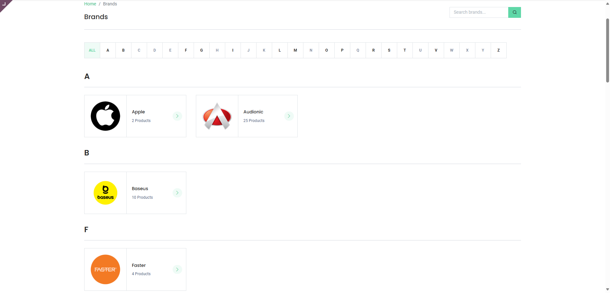Click the Apple logo image
The height and width of the screenshot is (293, 610).
click(x=105, y=116)
